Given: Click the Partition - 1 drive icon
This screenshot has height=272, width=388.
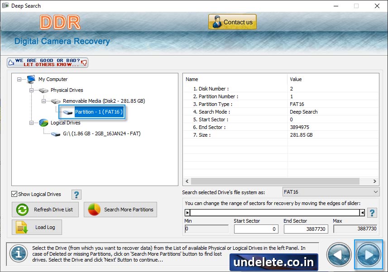Looking at the screenshot, I should click(68, 112).
